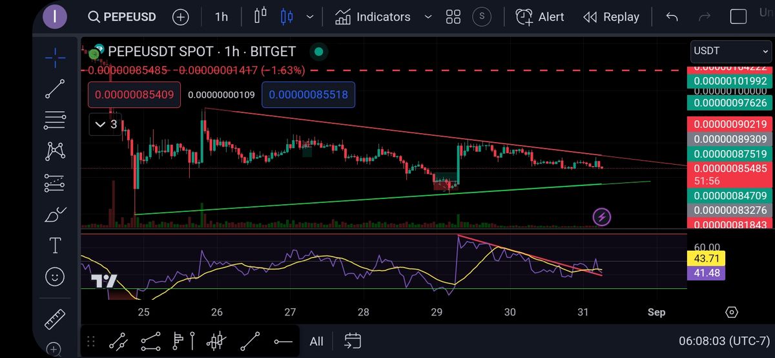Open the emoji icons tool

56,277
